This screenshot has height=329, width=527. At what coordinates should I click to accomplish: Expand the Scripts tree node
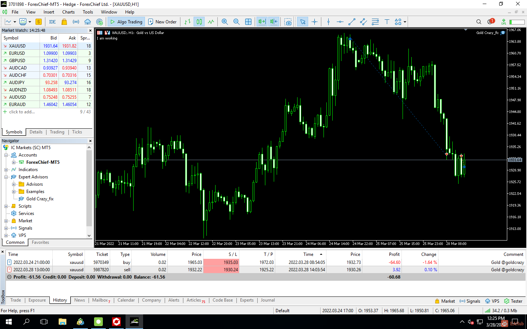(6, 206)
